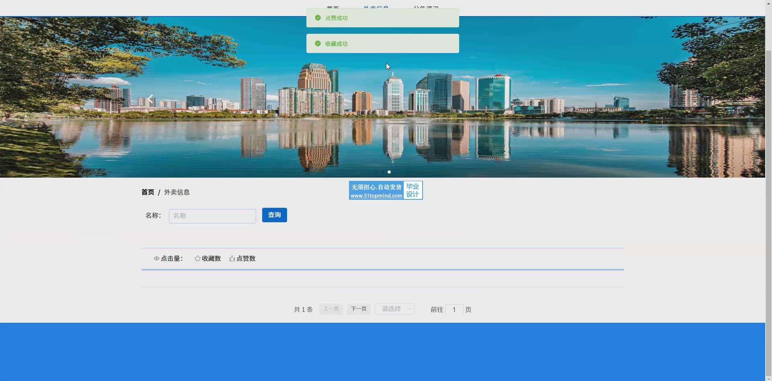Click the green check icon in 收藏成功 toast
772x381 pixels.
[318, 43]
